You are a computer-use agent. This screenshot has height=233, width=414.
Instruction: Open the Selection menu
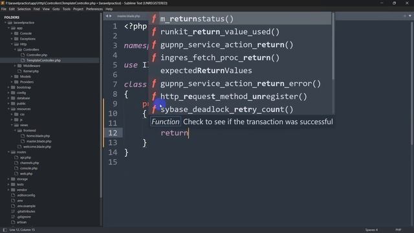(24, 9)
